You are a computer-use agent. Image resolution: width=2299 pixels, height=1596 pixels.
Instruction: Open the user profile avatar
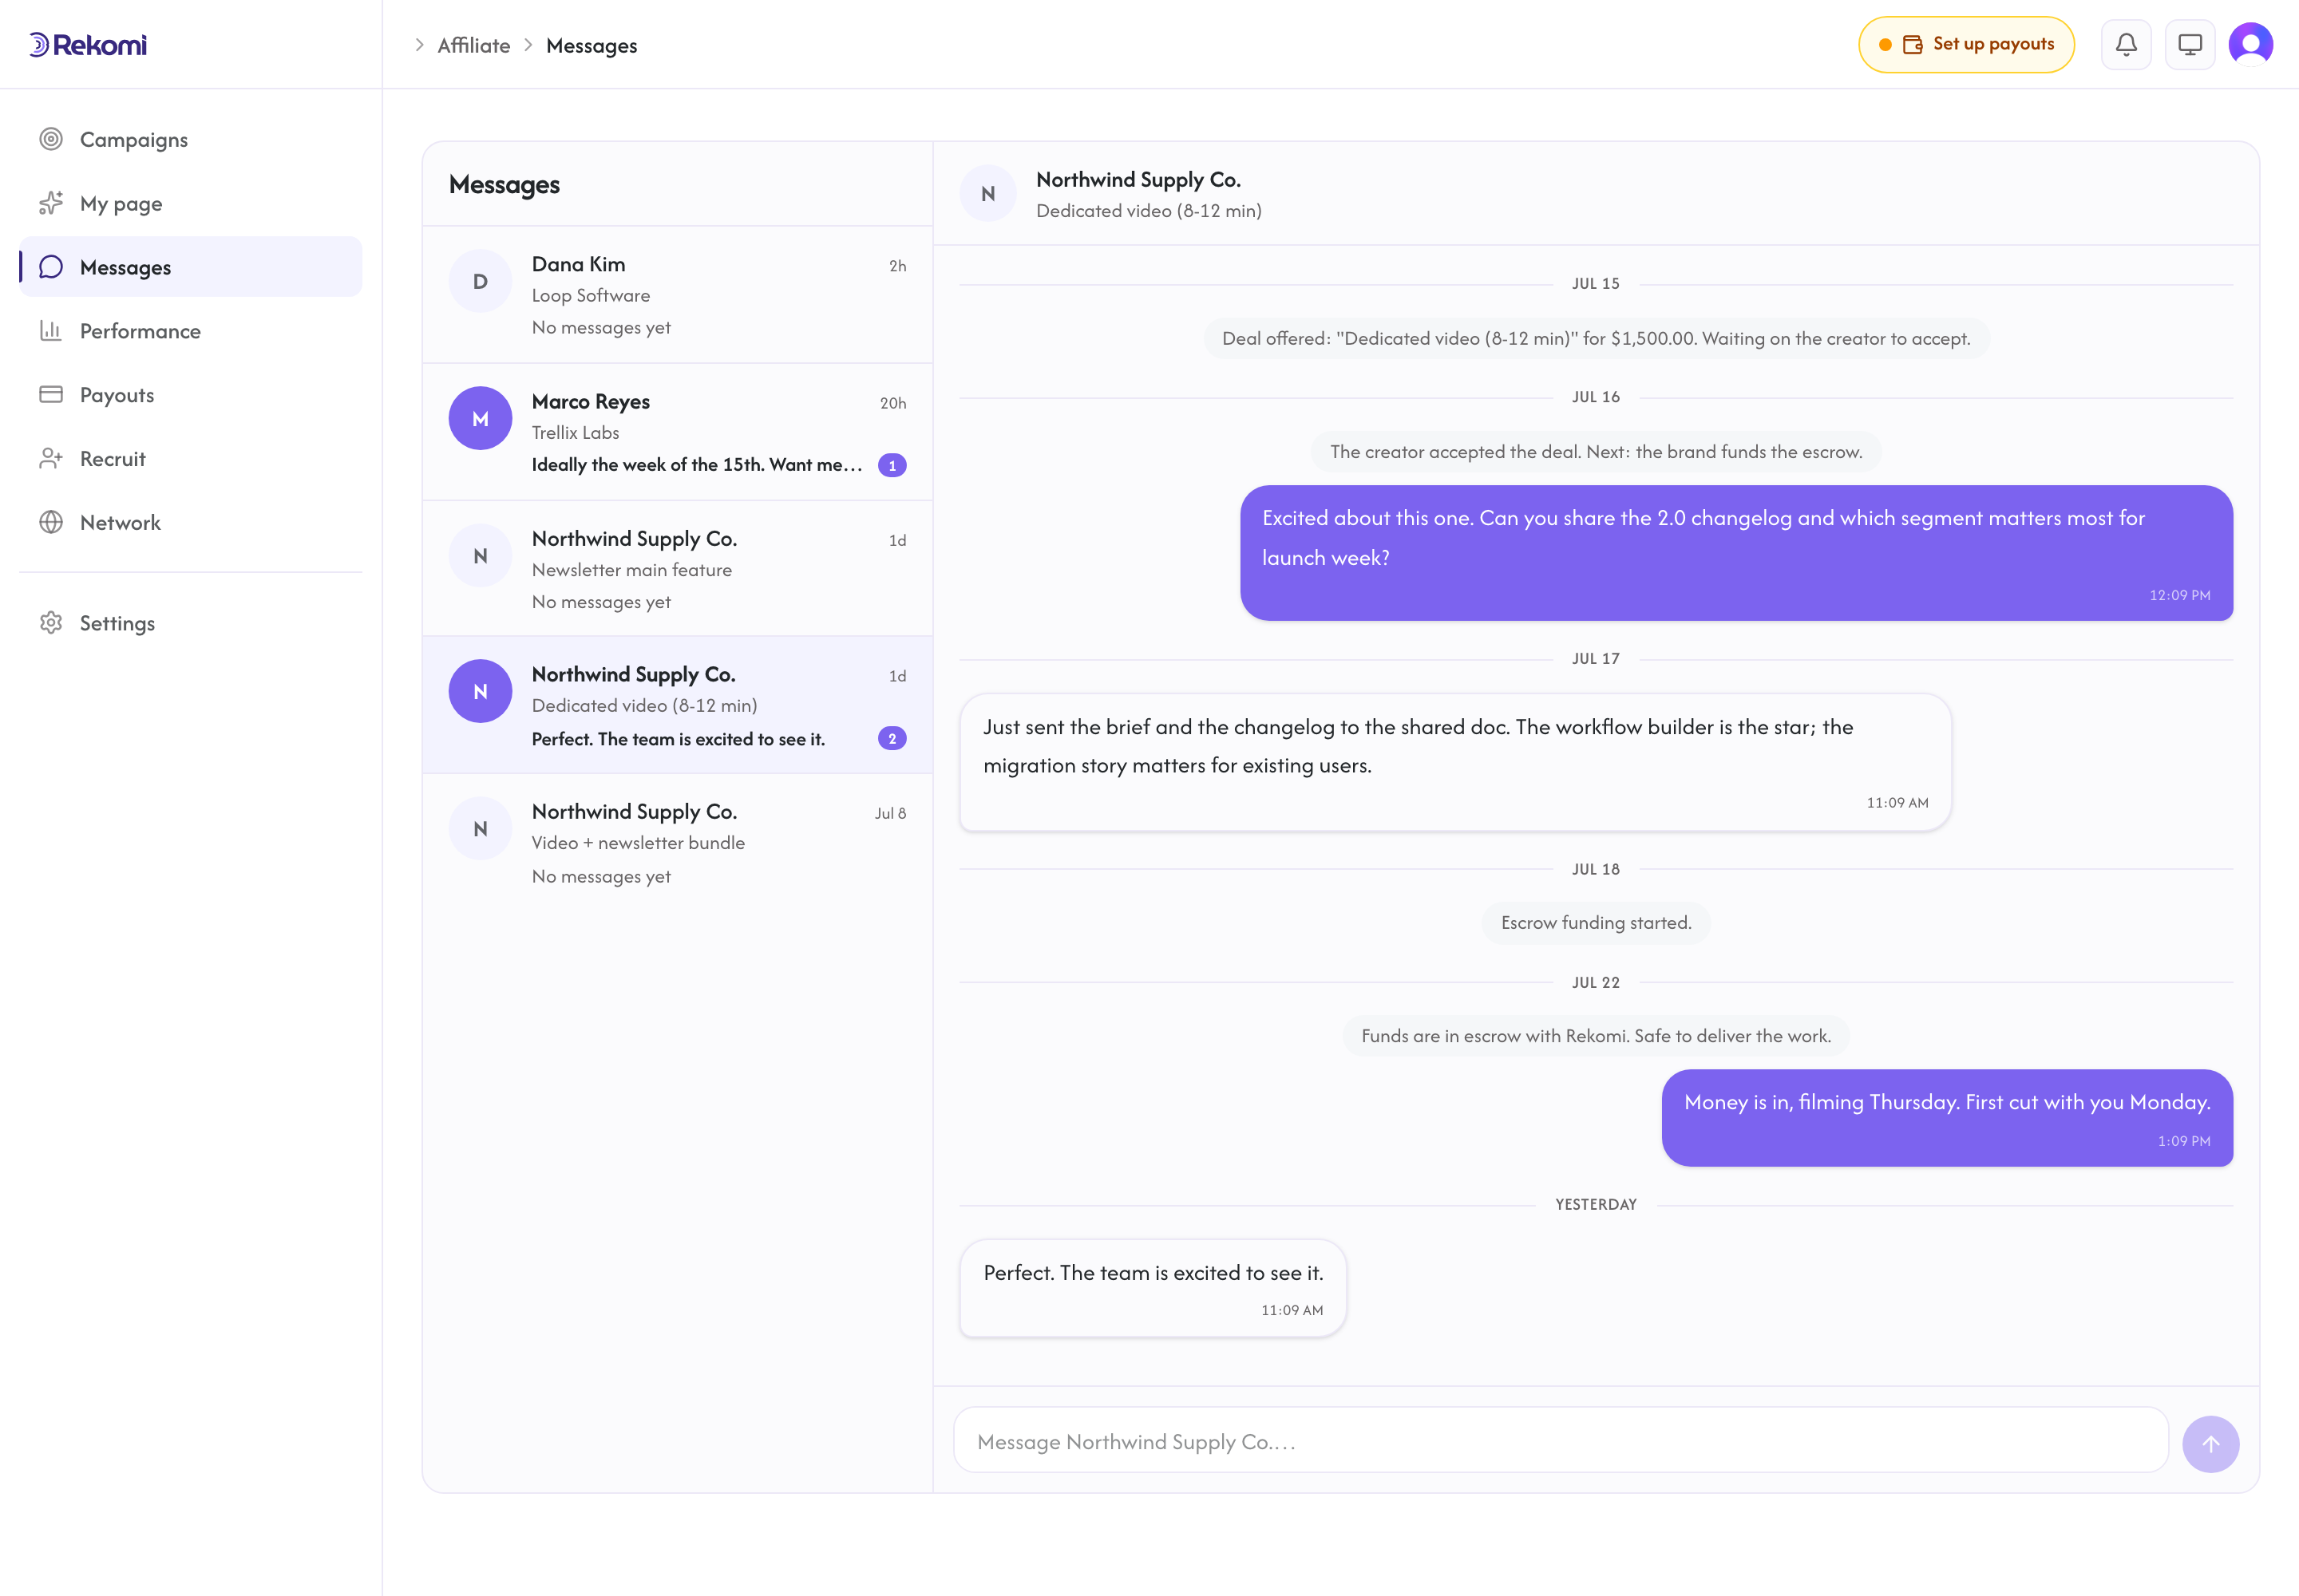tap(2251, 45)
